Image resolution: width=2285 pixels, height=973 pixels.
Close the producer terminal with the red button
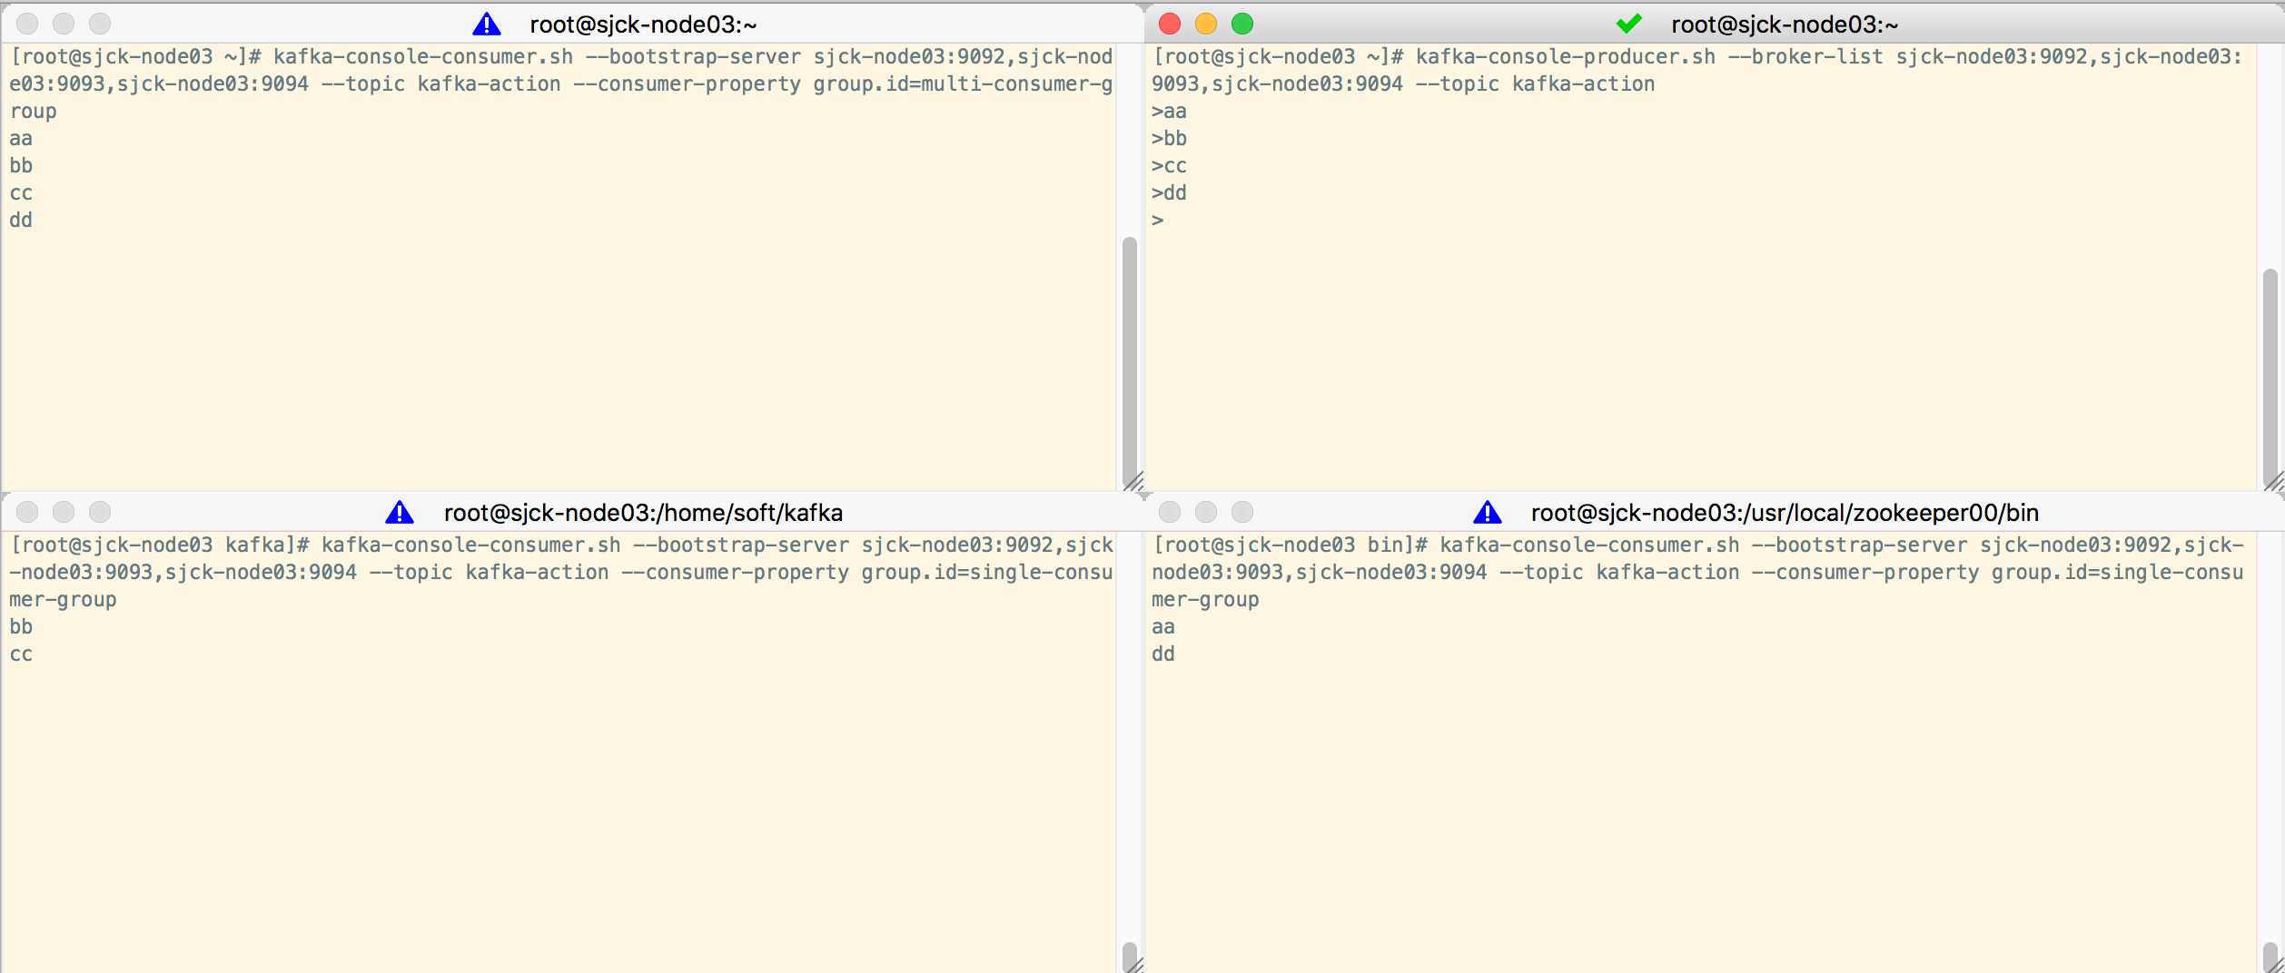tap(1170, 24)
